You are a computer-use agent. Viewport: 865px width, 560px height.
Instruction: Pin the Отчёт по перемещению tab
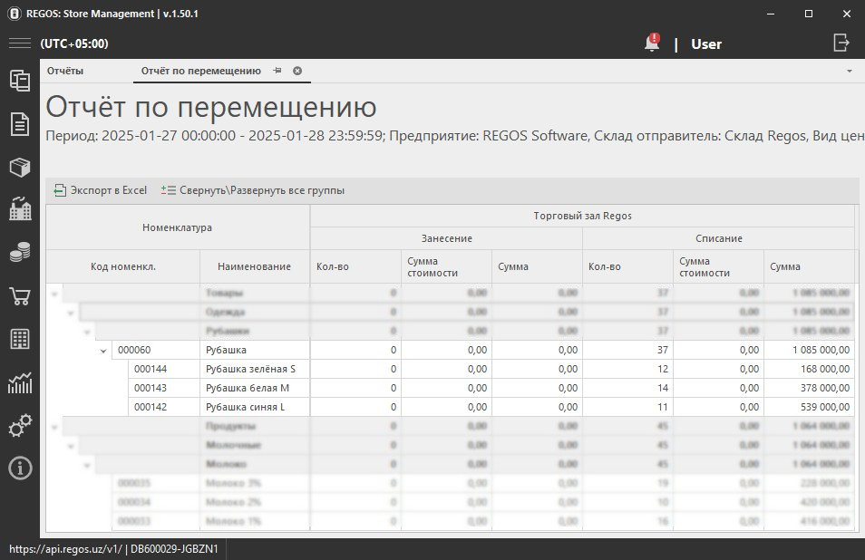[277, 71]
